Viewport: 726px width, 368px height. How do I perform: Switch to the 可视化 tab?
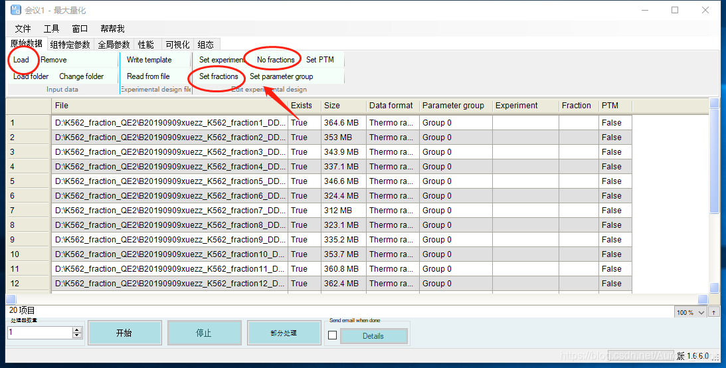pos(178,45)
